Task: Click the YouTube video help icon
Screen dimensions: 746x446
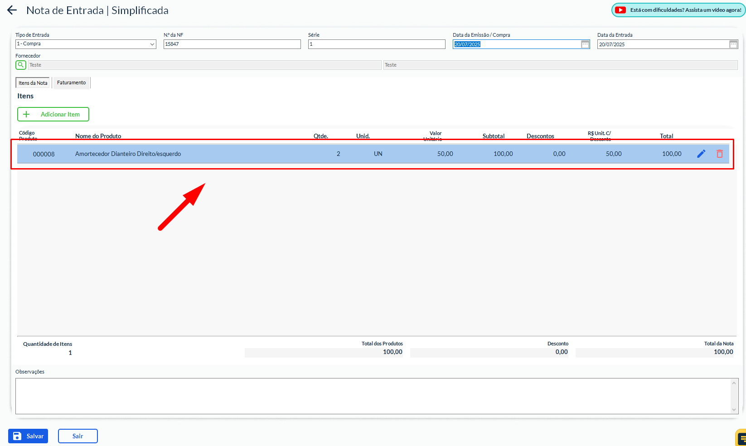Action: (x=620, y=10)
